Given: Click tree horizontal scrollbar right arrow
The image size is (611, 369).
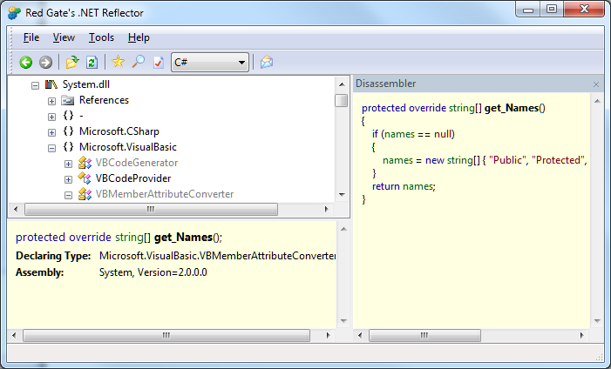Looking at the screenshot, I should coord(327,210).
